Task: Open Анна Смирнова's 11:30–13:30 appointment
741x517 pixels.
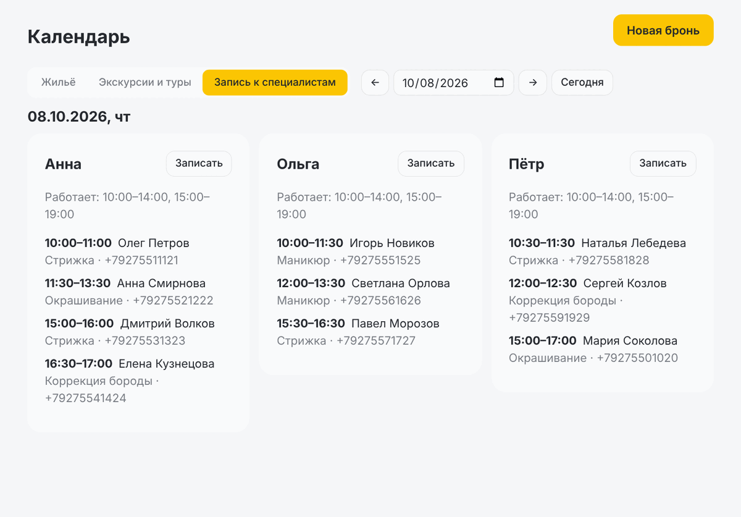Action: (x=138, y=292)
